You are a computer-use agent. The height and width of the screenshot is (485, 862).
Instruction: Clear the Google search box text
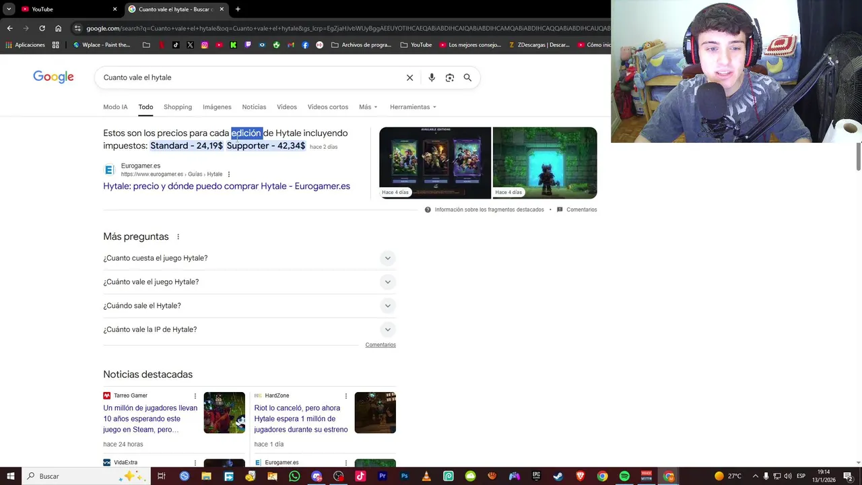(x=409, y=77)
